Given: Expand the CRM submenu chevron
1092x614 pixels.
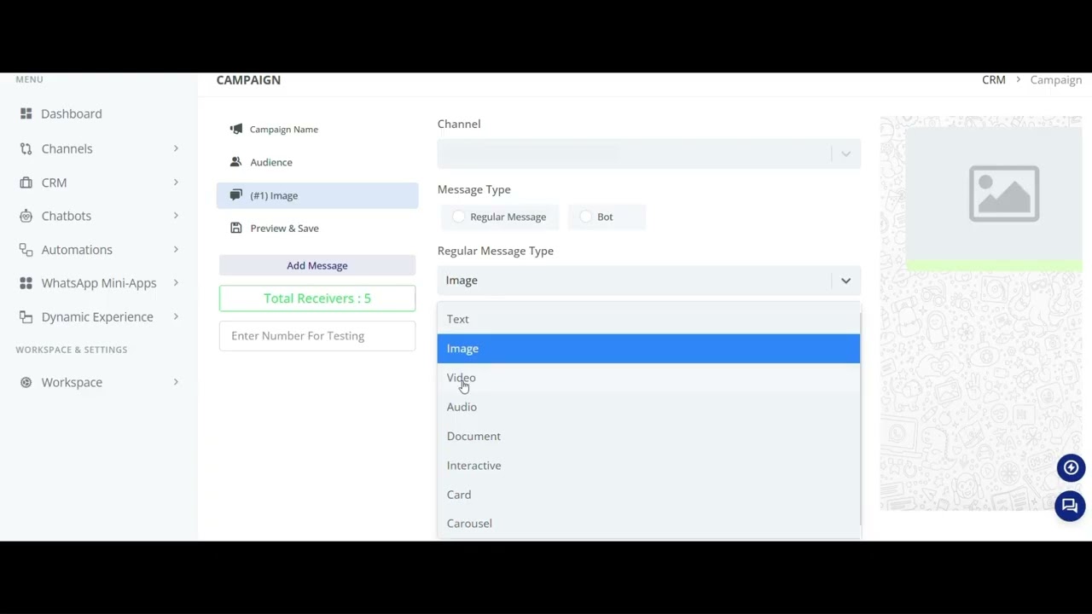Looking at the screenshot, I should (176, 182).
